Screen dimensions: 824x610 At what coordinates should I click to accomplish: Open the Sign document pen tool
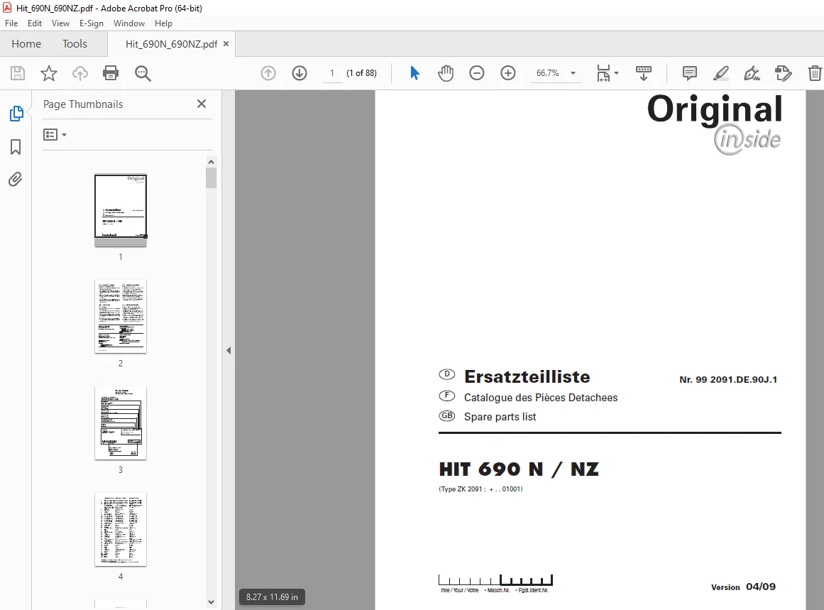click(752, 73)
